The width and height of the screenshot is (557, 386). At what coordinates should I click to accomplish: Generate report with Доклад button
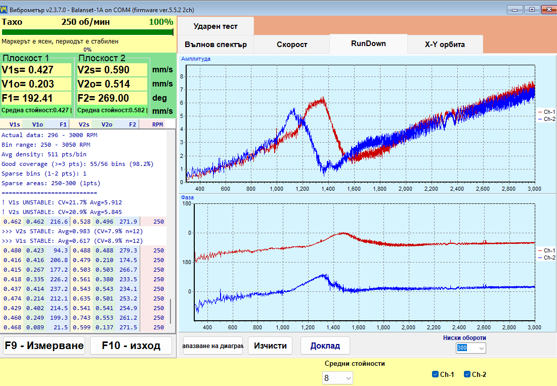[x=325, y=346]
